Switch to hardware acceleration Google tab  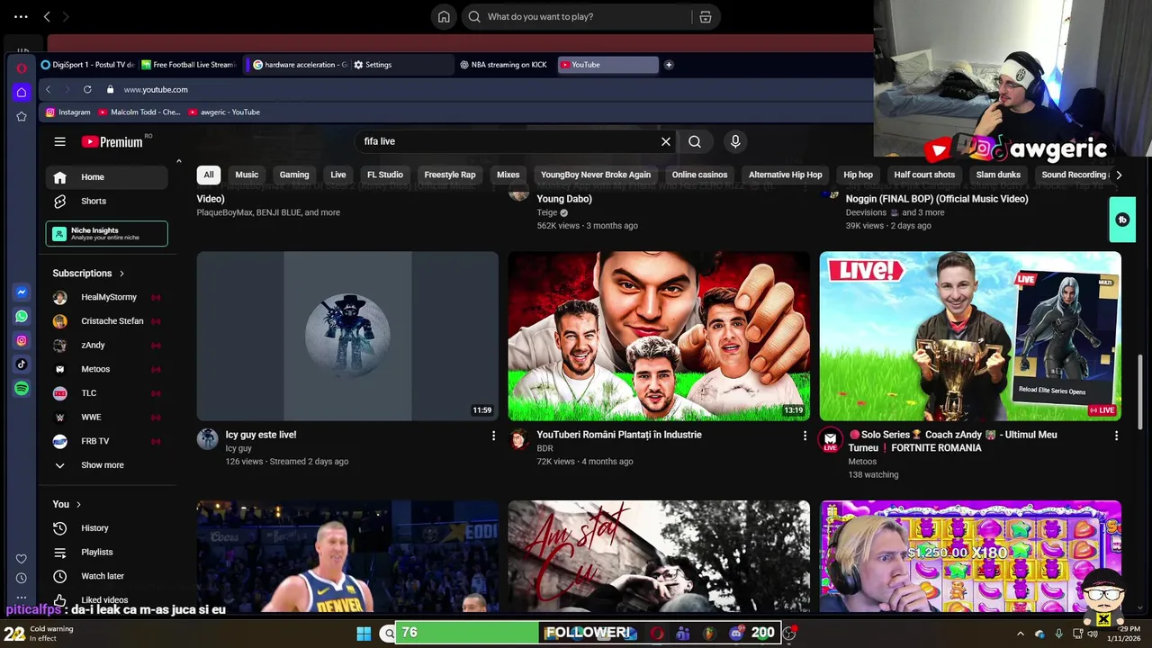click(x=301, y=65)
